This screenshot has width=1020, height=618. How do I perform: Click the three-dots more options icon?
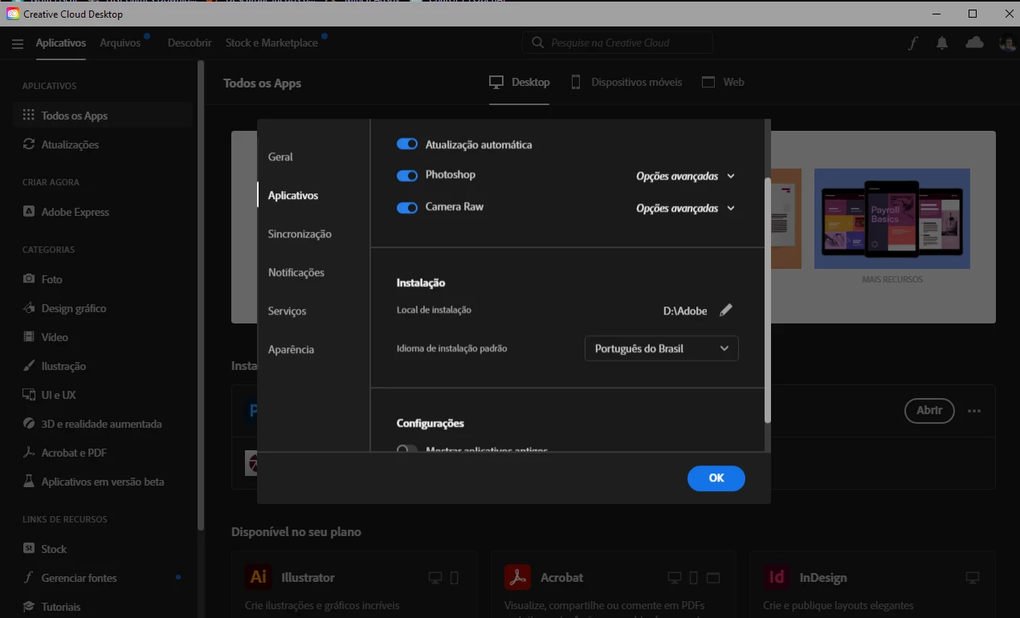coord(974,411)
